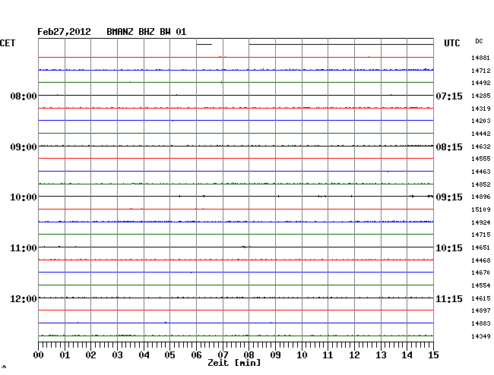
Task: Click the 10:00 CET time label
Action: (24, 197)
